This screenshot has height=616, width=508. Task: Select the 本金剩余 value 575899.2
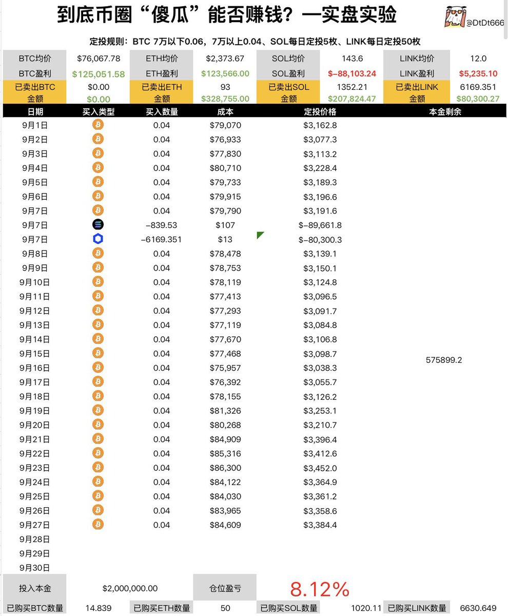pos(444,360)
